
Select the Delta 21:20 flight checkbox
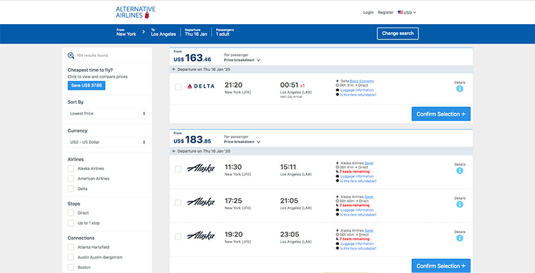[178, 87]
